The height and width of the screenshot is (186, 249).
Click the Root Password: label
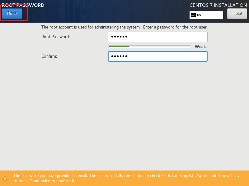tap(56, 37)
